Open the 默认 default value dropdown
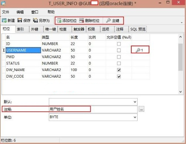 coord(135,102)
